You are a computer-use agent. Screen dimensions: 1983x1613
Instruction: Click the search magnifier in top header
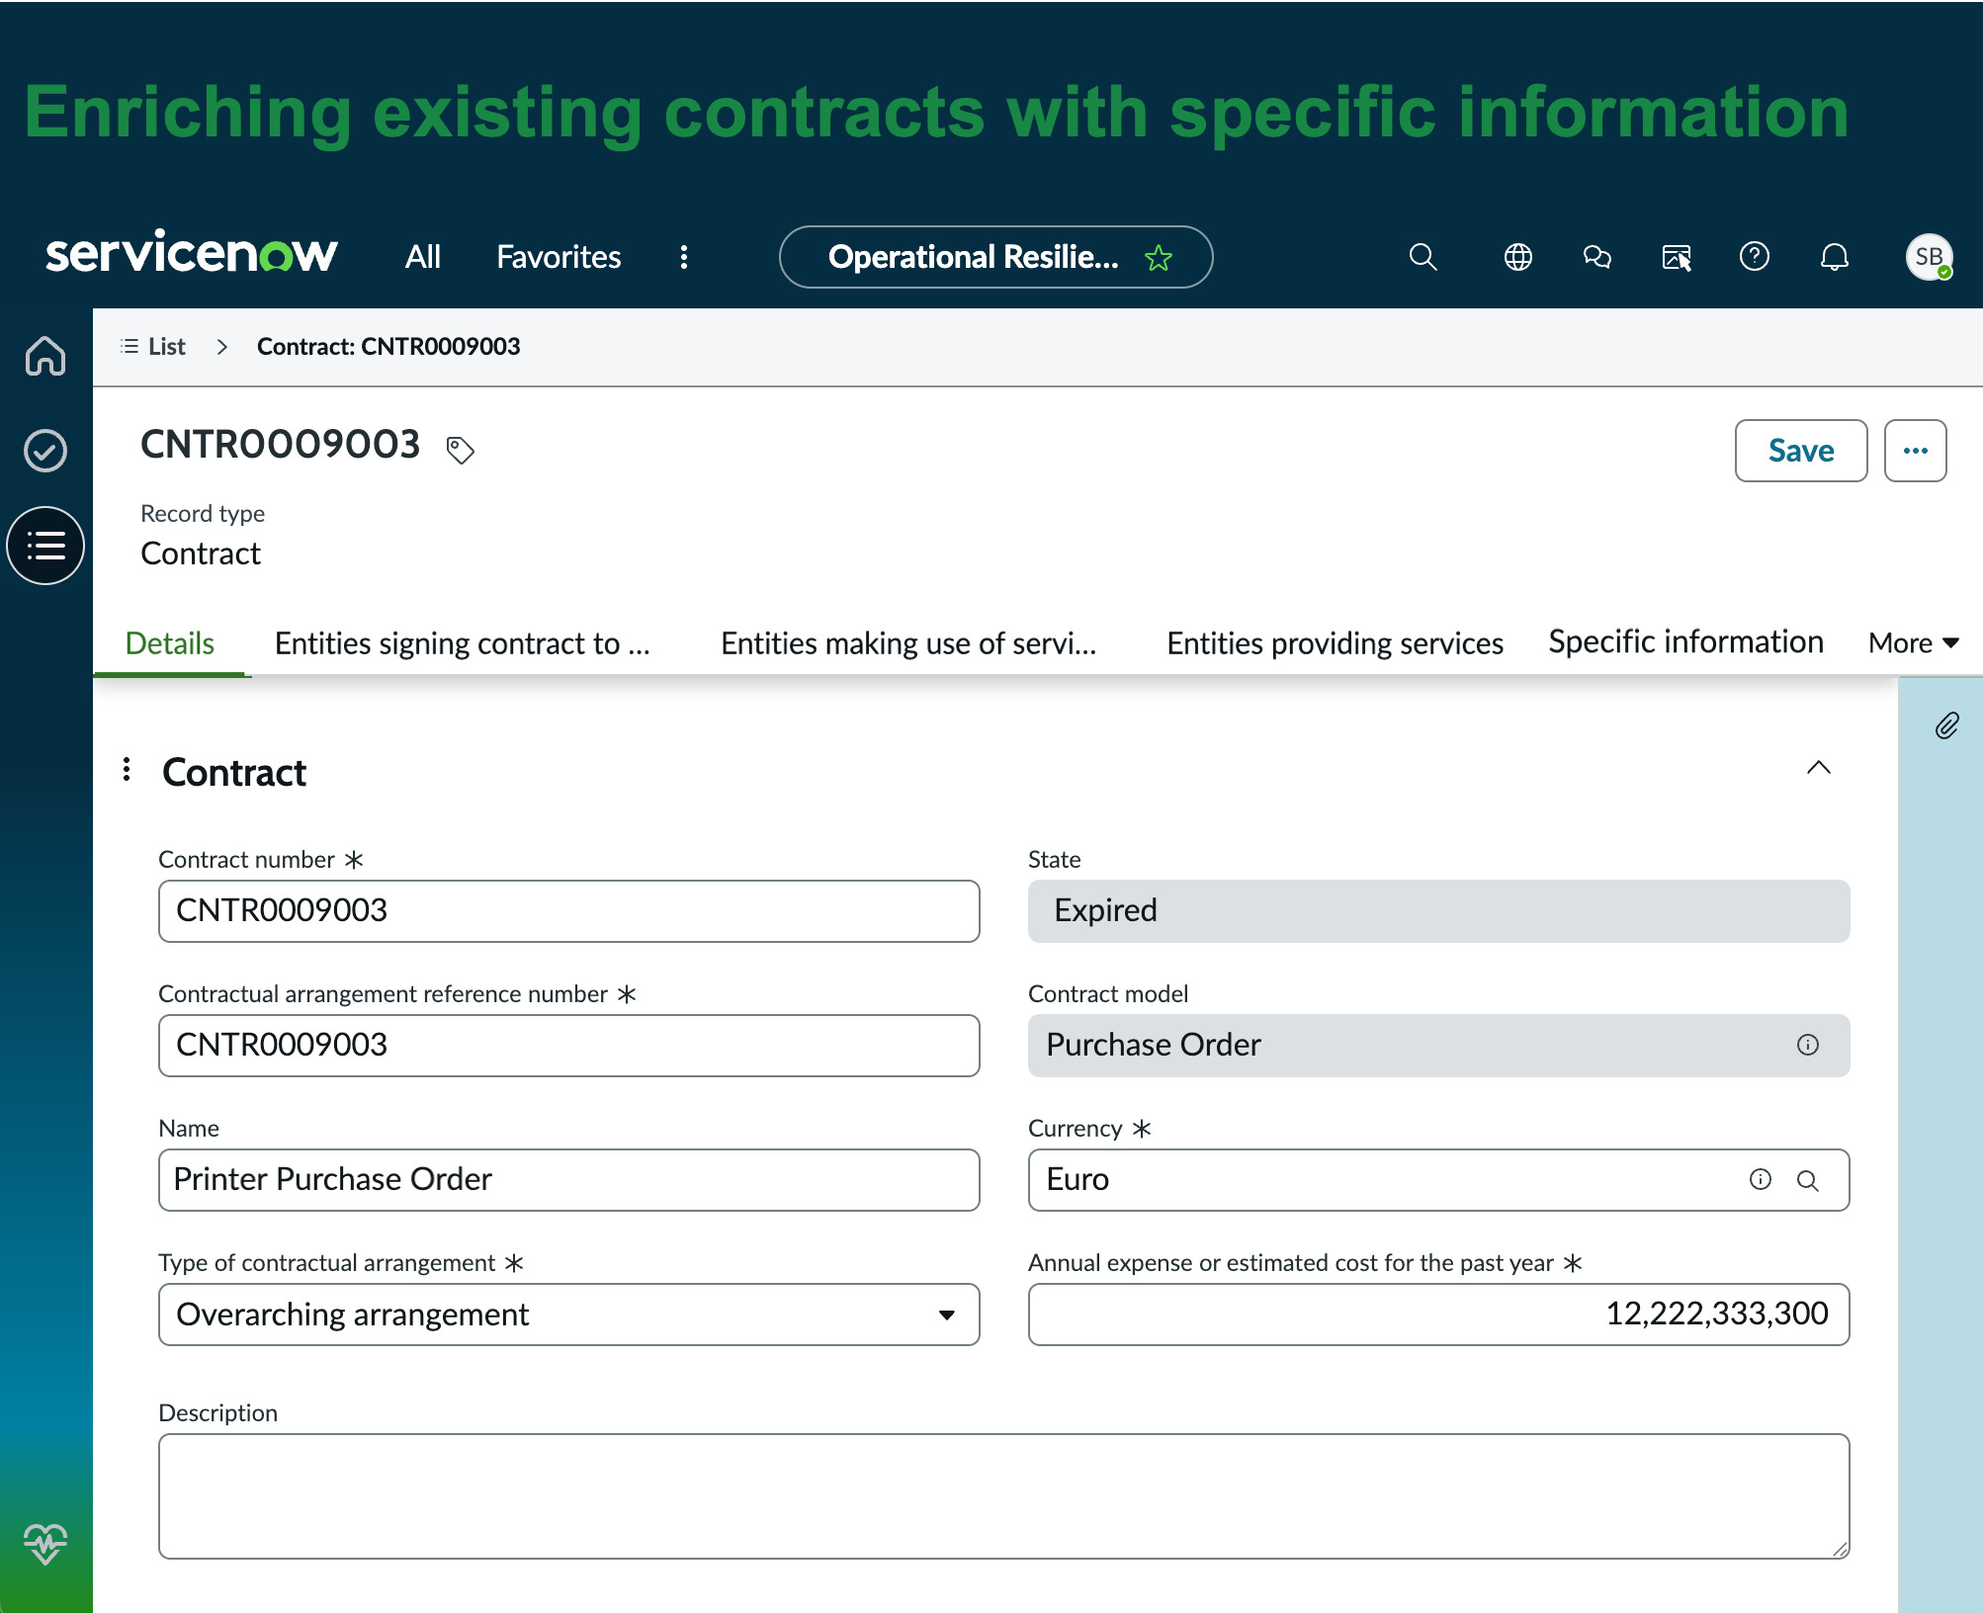pos(1423,257)
